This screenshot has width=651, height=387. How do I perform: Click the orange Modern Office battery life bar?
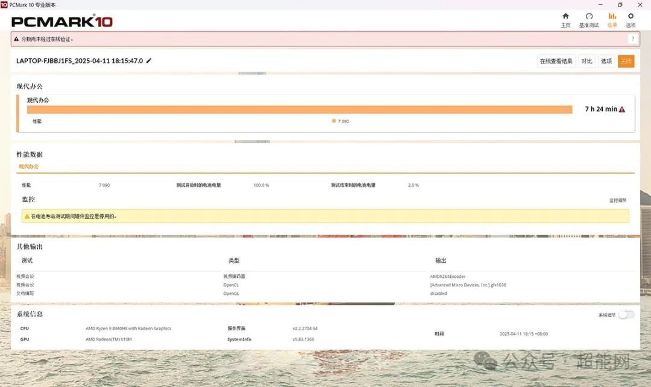pos(300,109)
